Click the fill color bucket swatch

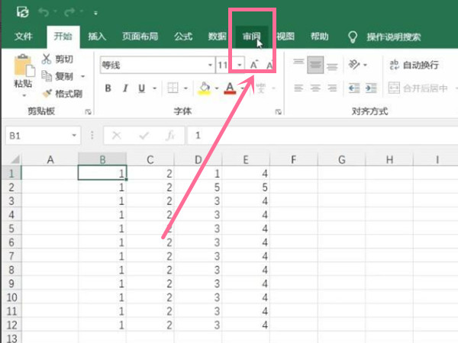[205, 88]
